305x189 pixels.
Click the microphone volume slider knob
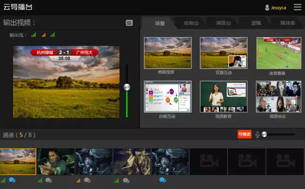tap(264, 134)
